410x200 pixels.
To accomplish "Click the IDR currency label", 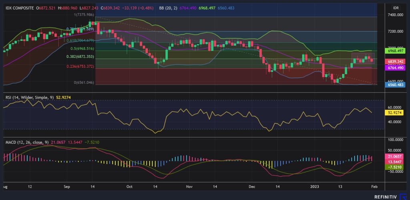I will [x=396, y=8].
